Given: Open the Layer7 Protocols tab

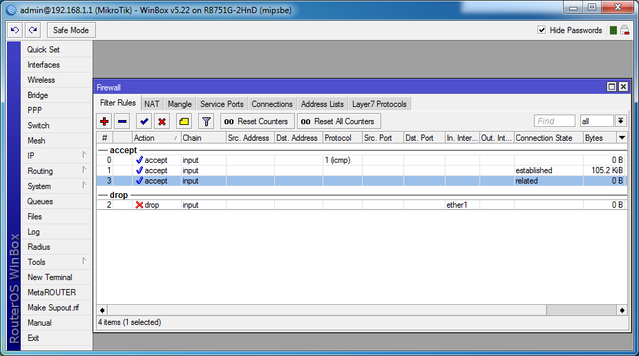Looking at the screenshot, I should click(379, 104).
